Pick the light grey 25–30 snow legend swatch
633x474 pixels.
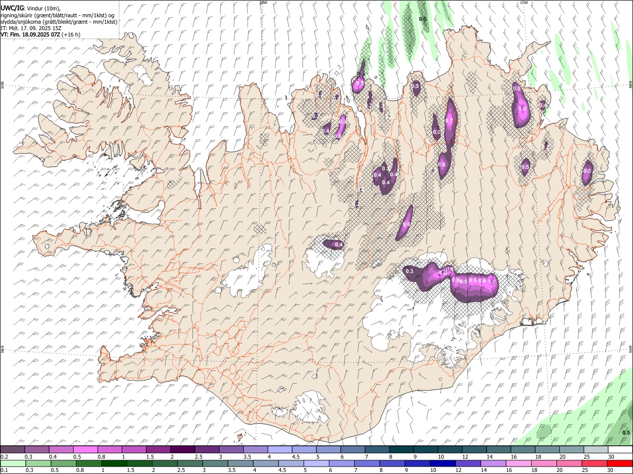point(596,449)
